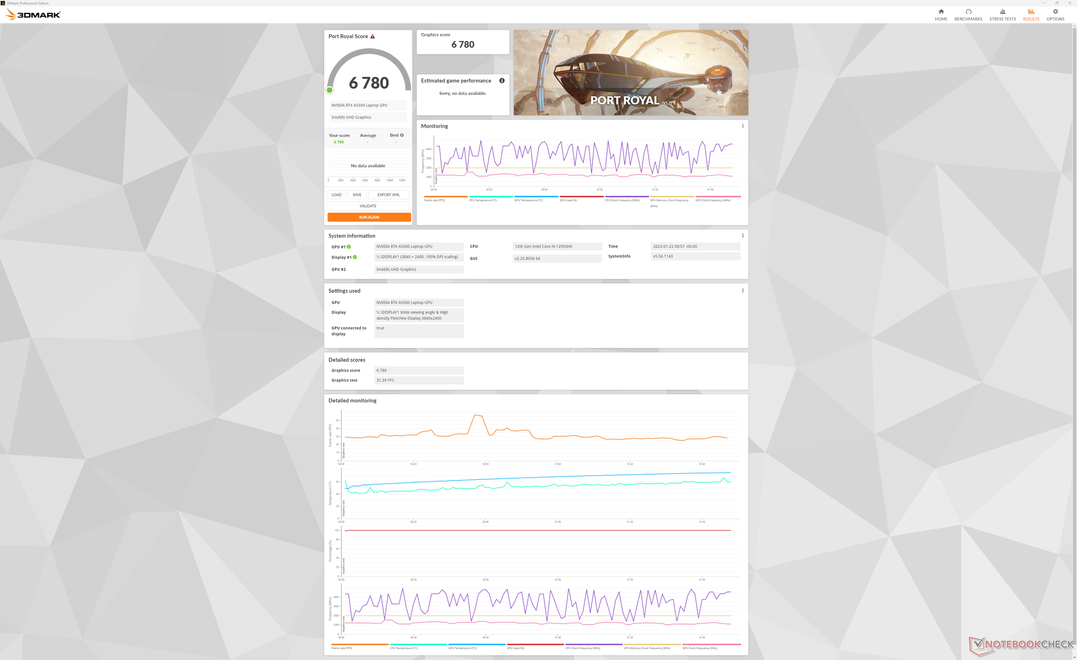Click the Port Royal benchmark thumbnail image

[630, 72]
